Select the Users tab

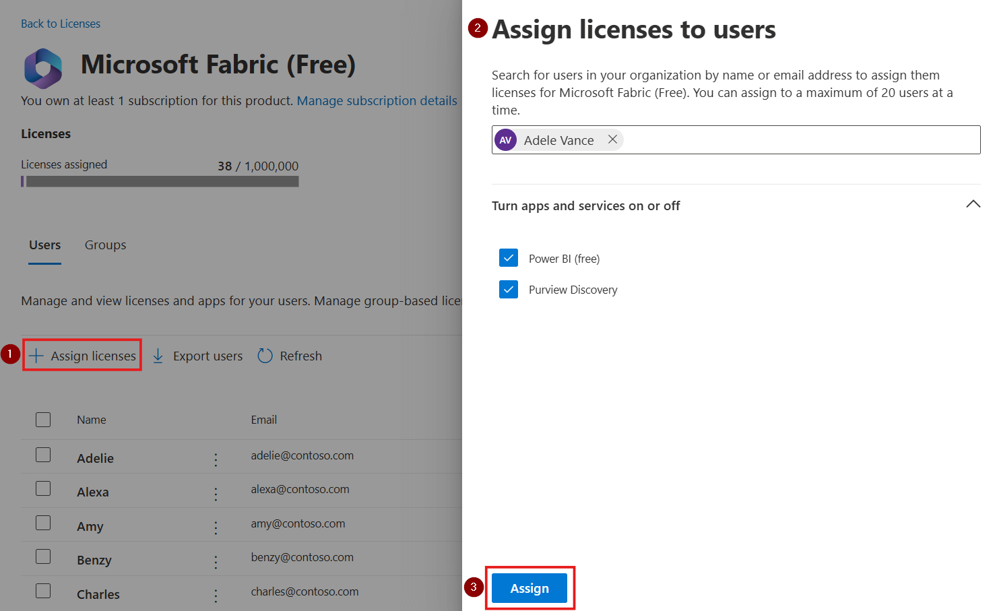(x=44, y=245)
